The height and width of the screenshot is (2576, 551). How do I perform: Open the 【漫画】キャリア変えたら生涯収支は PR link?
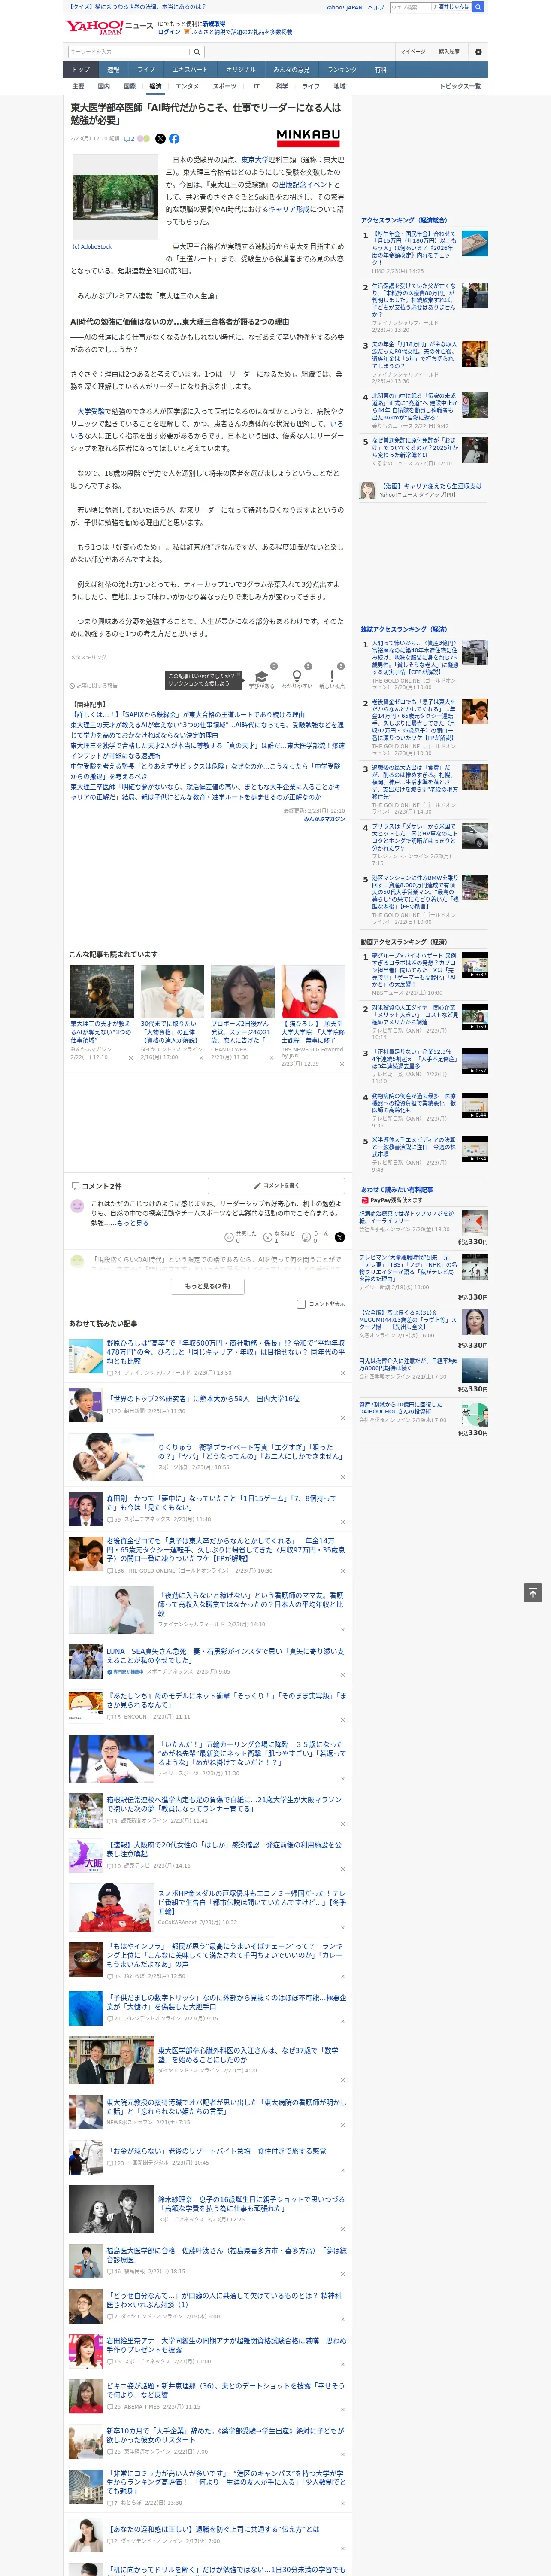tap(430, 486)
